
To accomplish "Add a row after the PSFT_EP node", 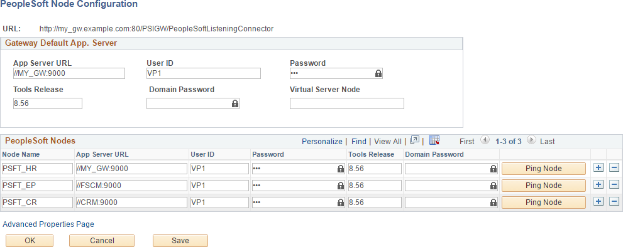I will pyautogui.click(x=598, y=185).
